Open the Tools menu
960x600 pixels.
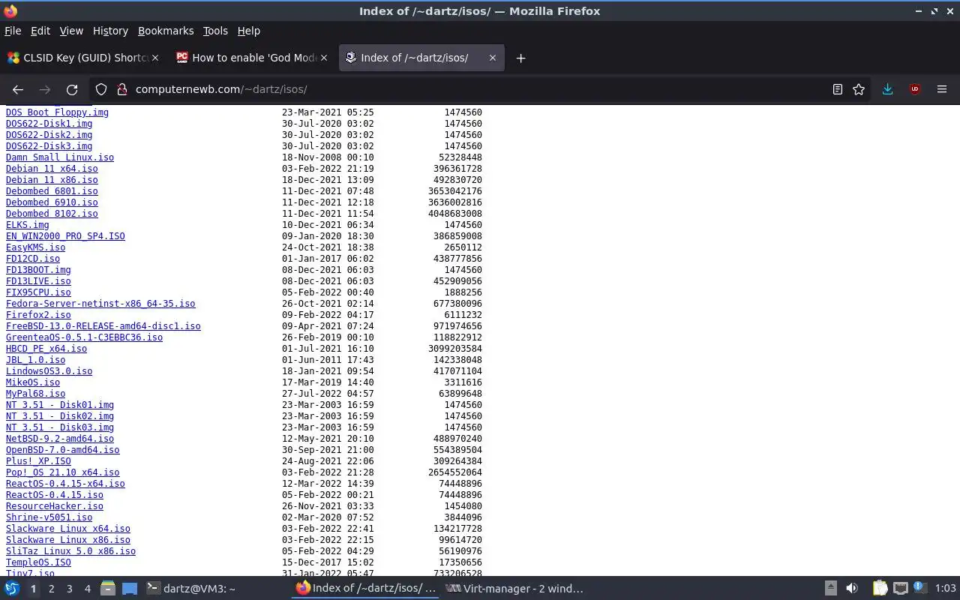(215, 31)
